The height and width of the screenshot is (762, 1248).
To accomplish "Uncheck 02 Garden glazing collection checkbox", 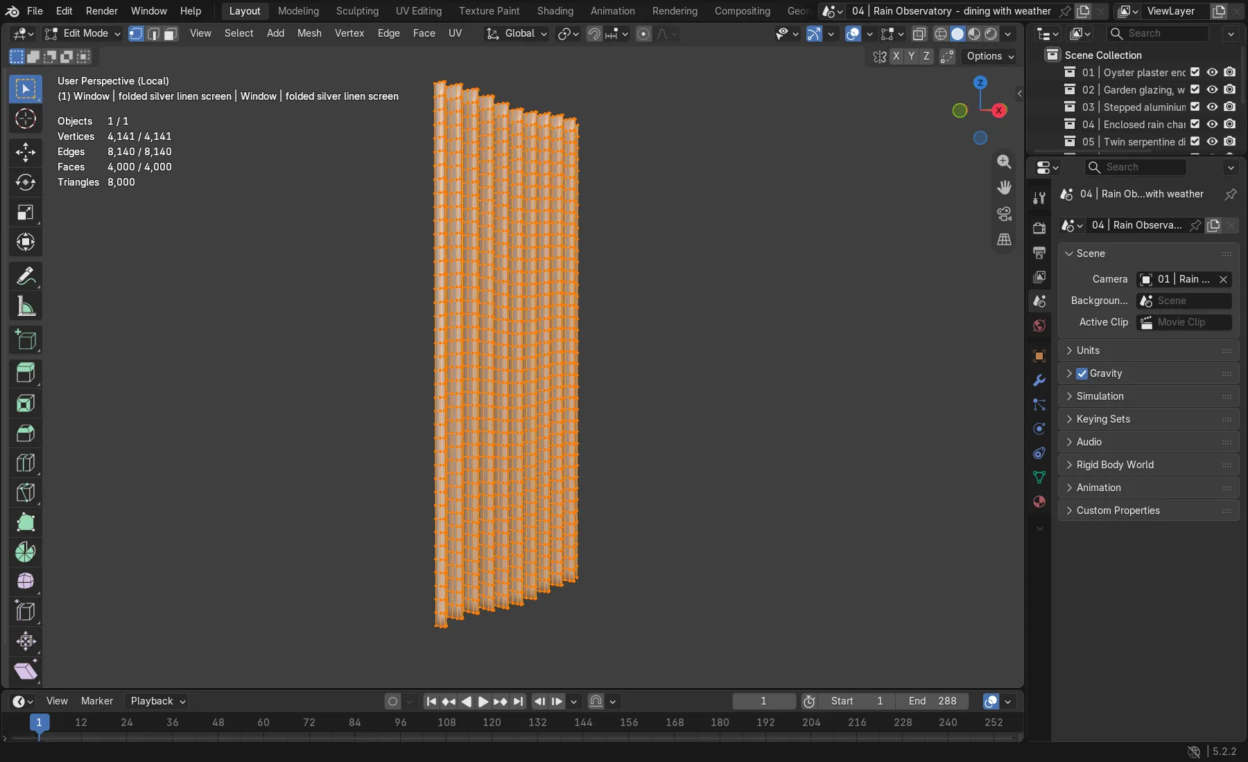I will (1195, 89).
